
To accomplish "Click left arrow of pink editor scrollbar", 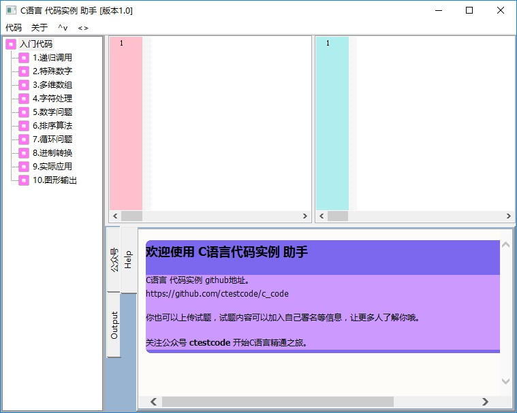I will coord(115,216).
